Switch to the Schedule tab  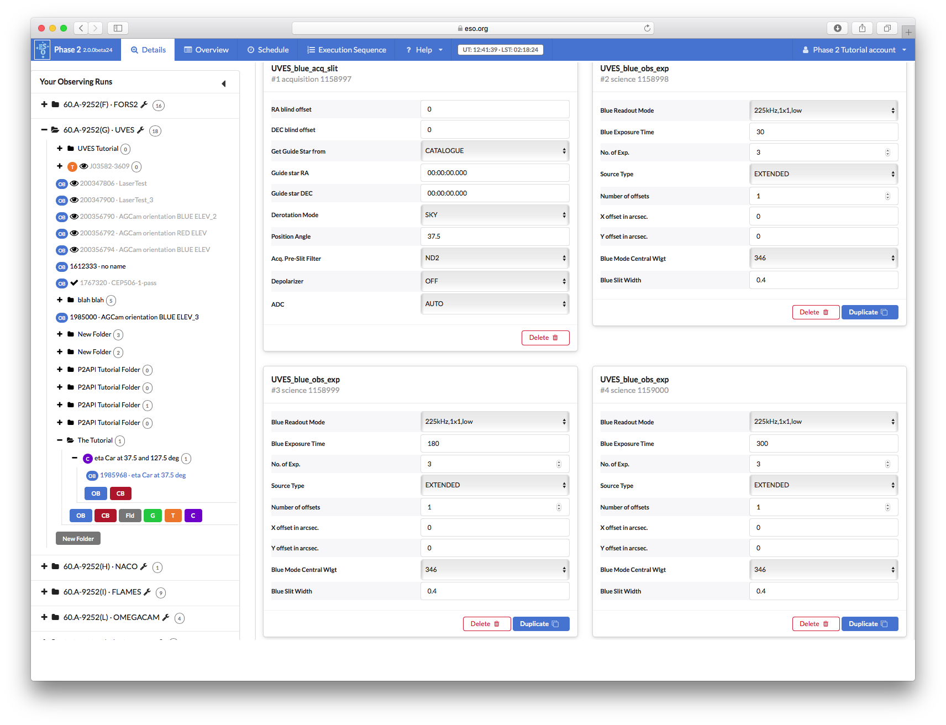(268, 50)
